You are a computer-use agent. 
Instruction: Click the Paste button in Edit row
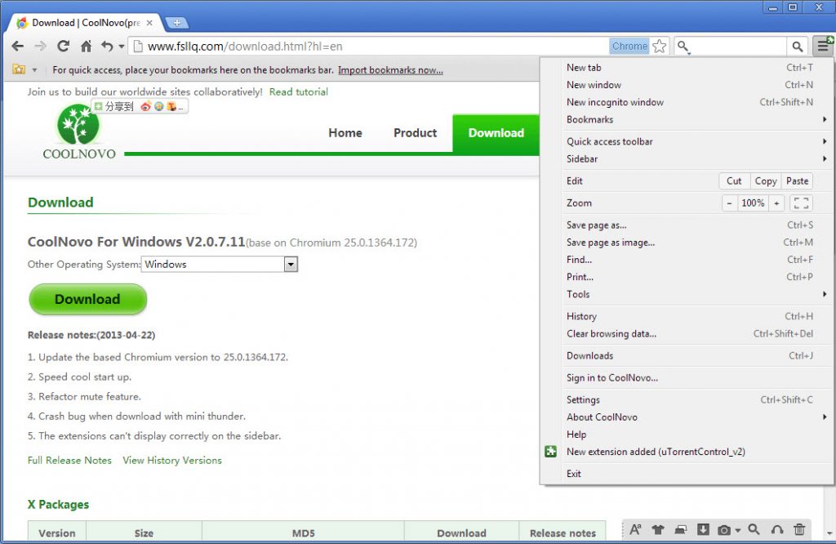[x=797, y=181]
